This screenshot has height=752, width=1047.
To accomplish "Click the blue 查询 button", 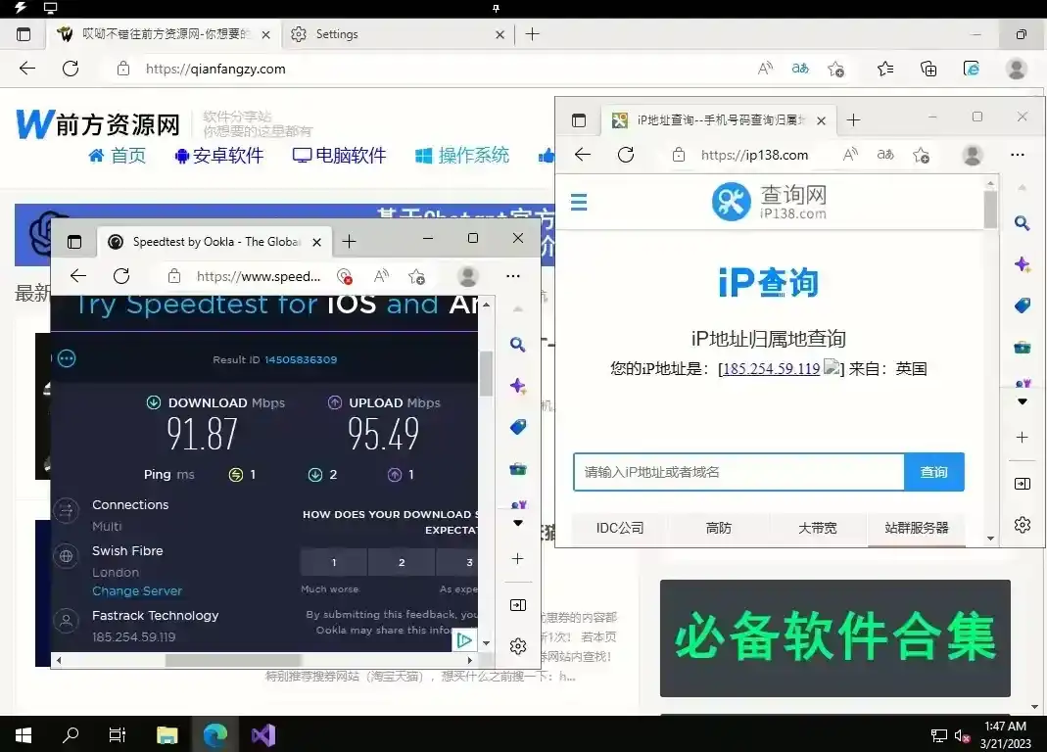I will (x=934, y=472).
